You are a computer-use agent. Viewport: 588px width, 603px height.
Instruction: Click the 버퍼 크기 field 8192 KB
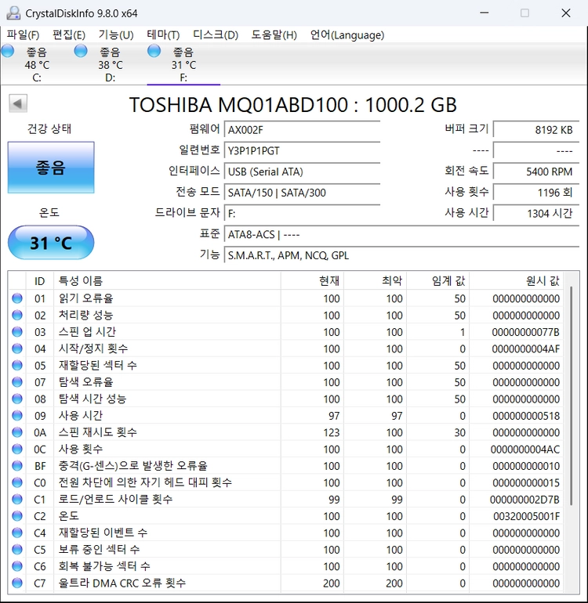tap(536, 129)
